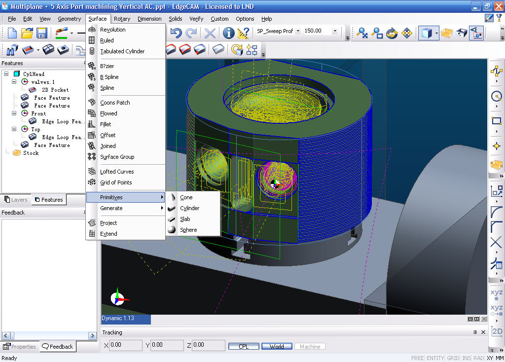Toggle the ENTITY status bar indicator
Screen dimensions: 505x362
point(435,358)
